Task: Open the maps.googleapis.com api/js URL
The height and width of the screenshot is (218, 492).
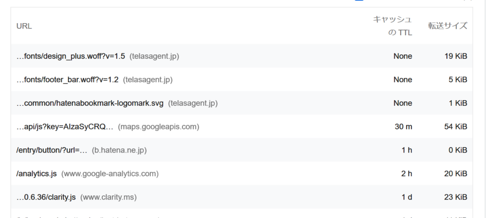Action: click(x=65, y=127)
